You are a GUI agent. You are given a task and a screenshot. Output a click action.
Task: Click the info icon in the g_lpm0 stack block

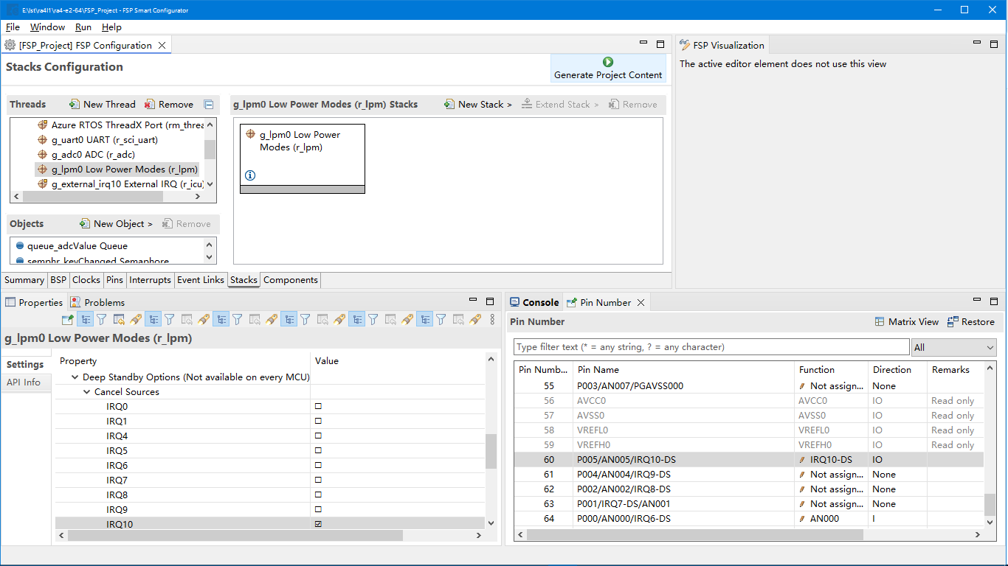click(250, 175)
